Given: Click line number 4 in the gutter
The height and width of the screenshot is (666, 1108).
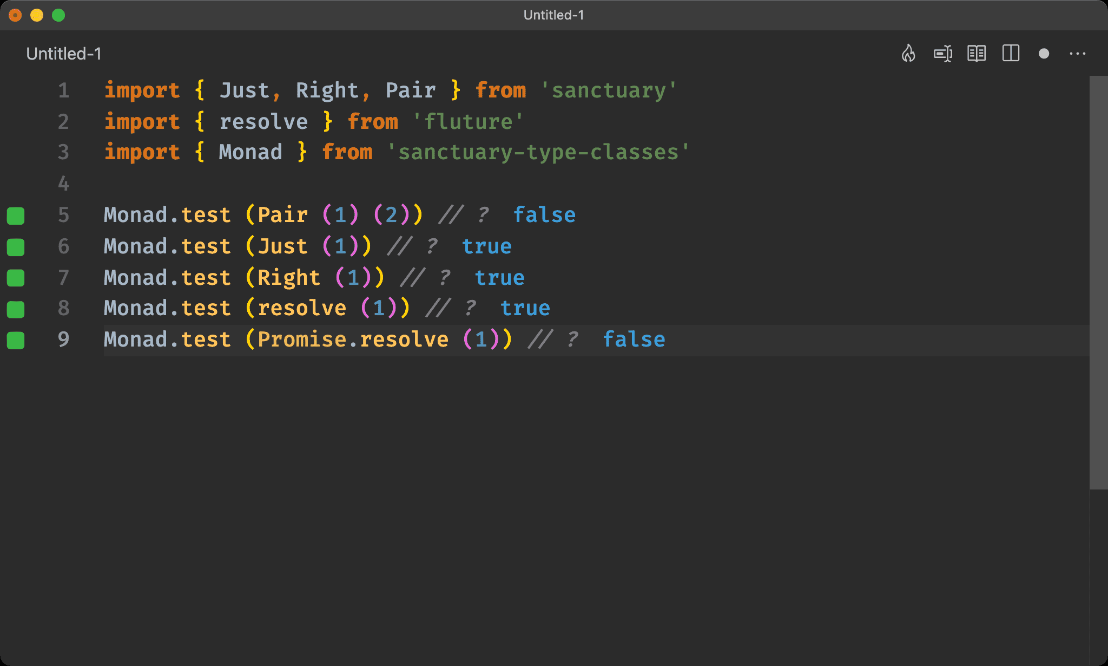Looking at the screenshot, I should (x=64, y=184).
